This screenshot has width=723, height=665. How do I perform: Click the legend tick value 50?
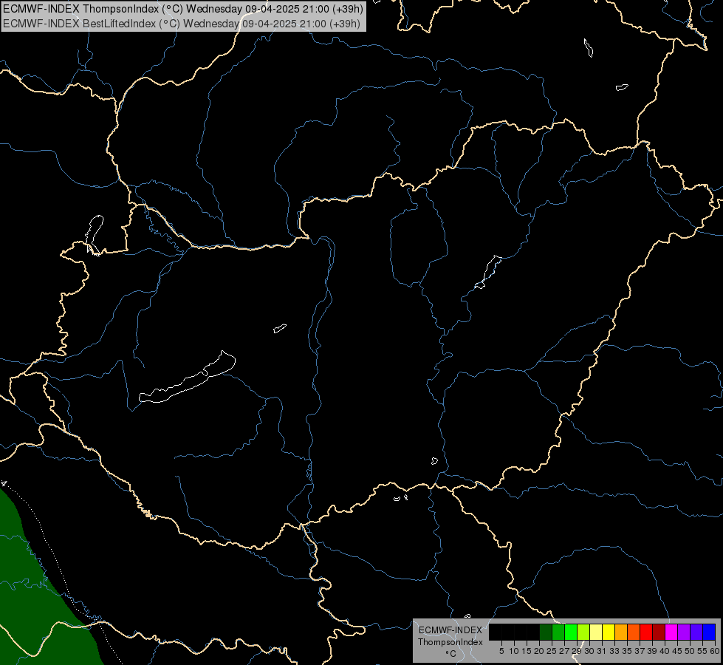(x=690, y=651)
